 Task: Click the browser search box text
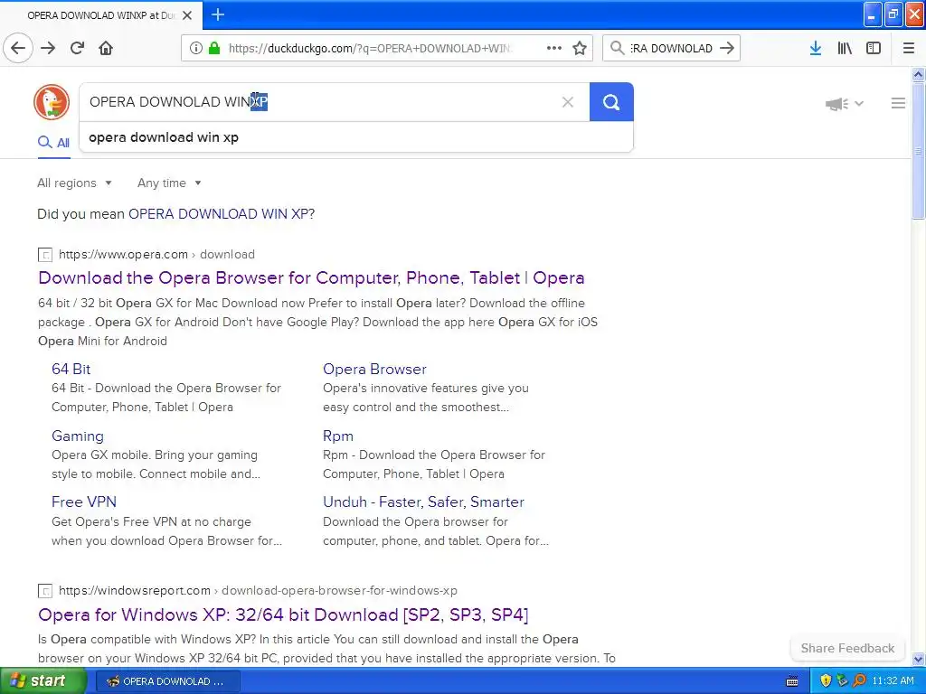click(671, 48)
